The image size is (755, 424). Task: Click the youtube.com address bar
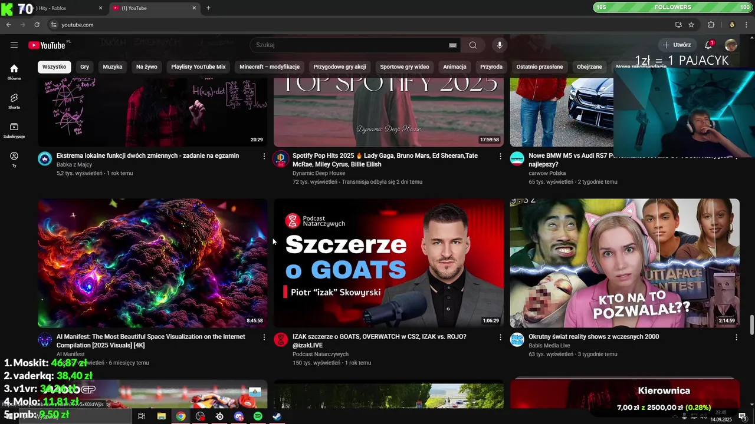pos(360,25)
